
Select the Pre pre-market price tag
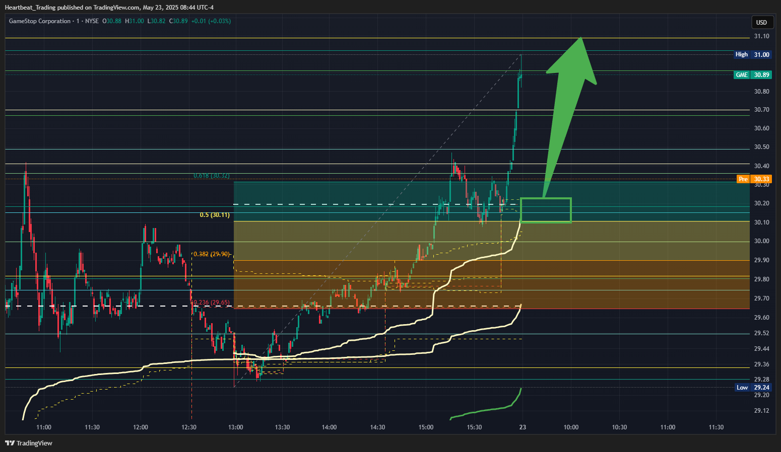pyautogui.click(x=743, y=179)
